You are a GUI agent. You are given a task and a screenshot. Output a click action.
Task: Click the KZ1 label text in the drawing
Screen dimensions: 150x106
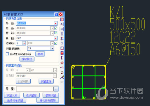[x=117, y=12]
